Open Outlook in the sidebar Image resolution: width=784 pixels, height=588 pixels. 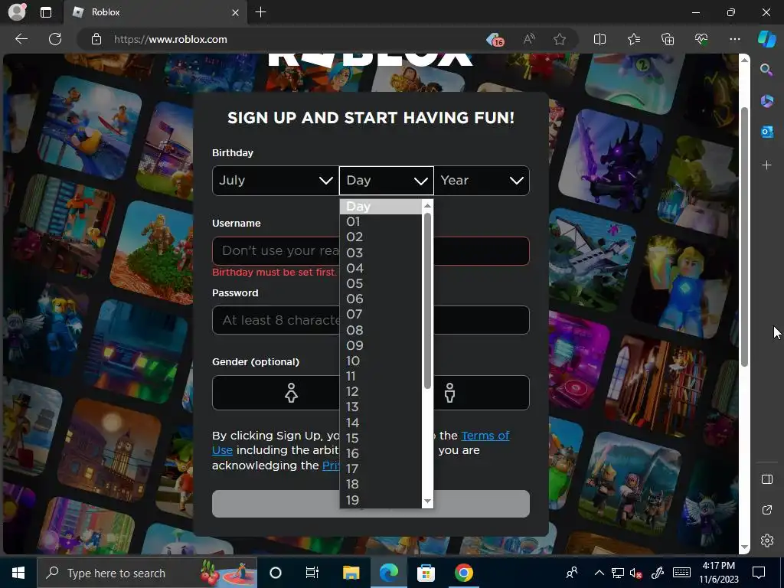[766, 132]
